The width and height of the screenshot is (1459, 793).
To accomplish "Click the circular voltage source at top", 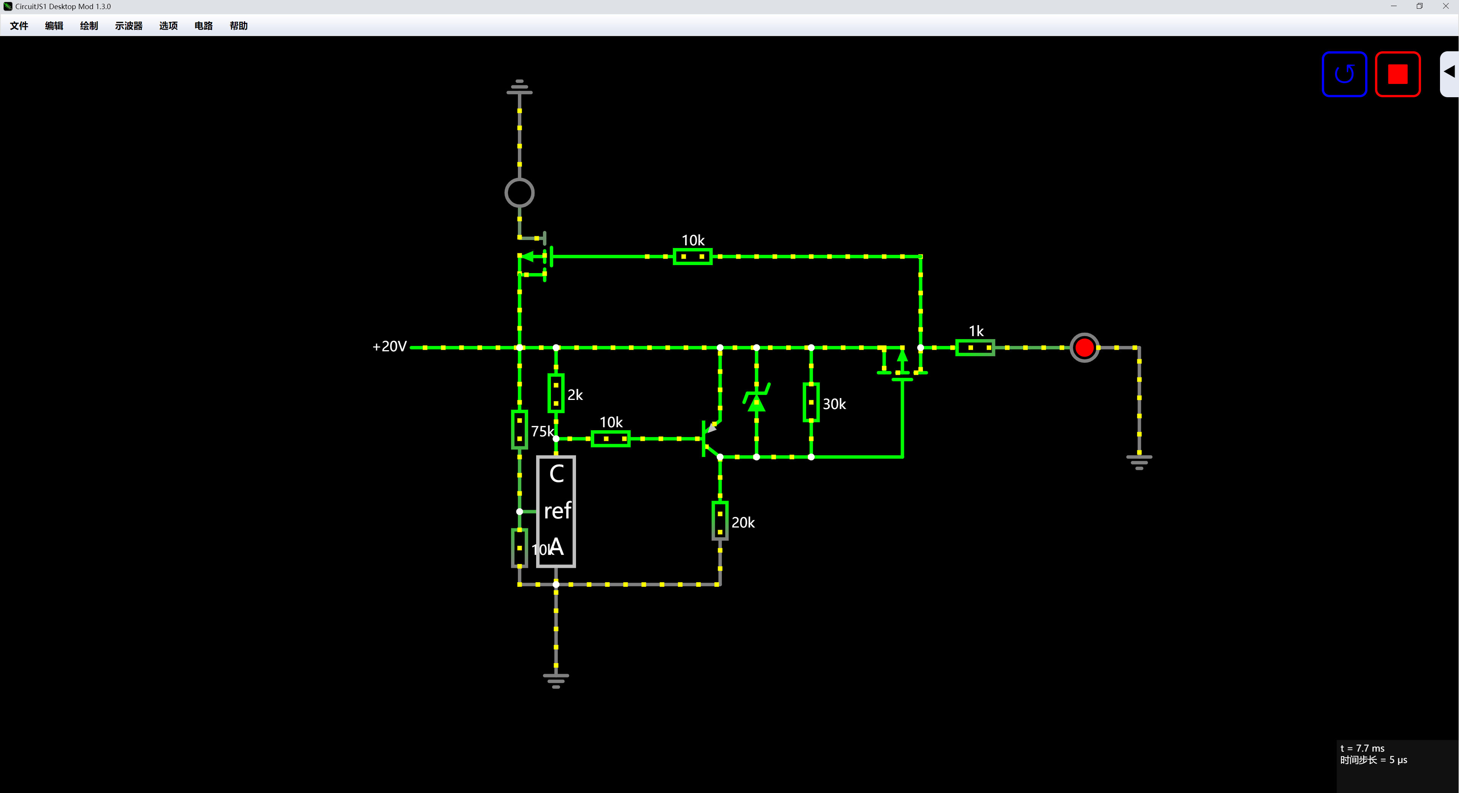I will click(x=519, y=193).
